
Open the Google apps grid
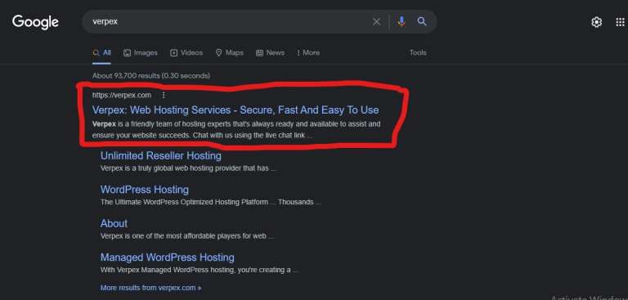click(x=620, y=22)
